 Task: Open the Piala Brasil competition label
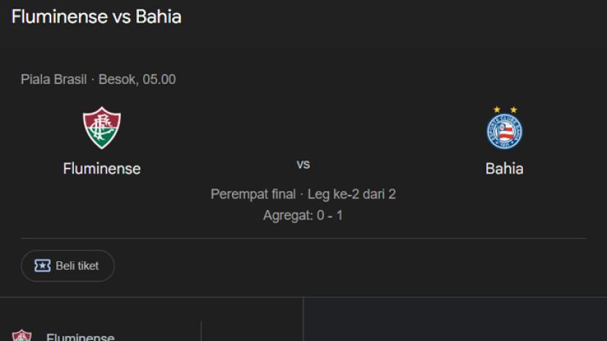pos(53,79)
